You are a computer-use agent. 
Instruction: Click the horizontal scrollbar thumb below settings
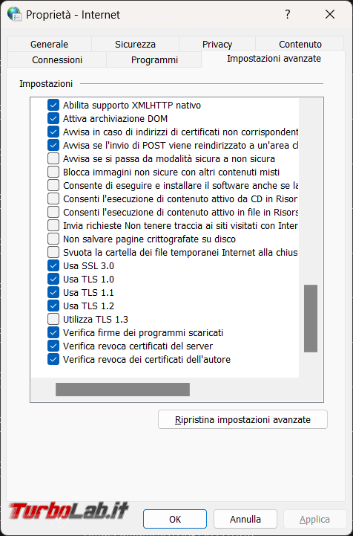(123, 390)
